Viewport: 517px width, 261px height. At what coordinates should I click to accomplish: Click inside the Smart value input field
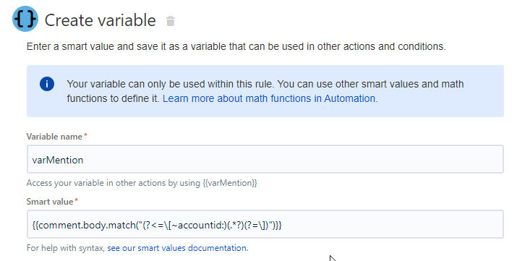(x=265, y=224)
